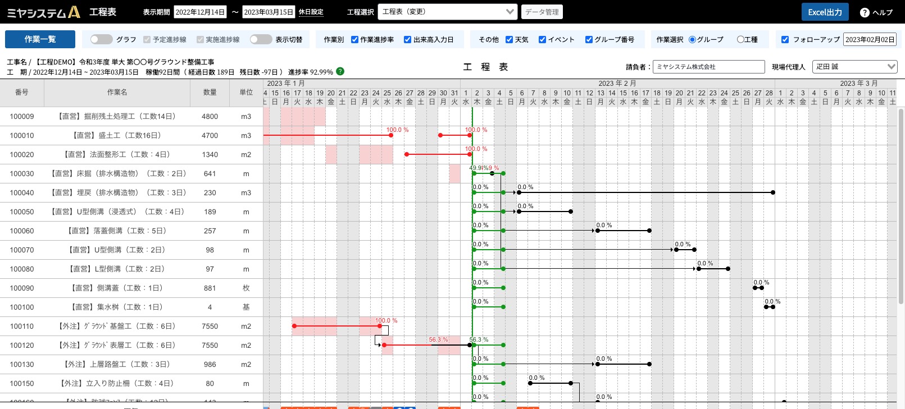Click the Excel出力 button
This screenshot has height=409, width=905.
click(825, 12)
